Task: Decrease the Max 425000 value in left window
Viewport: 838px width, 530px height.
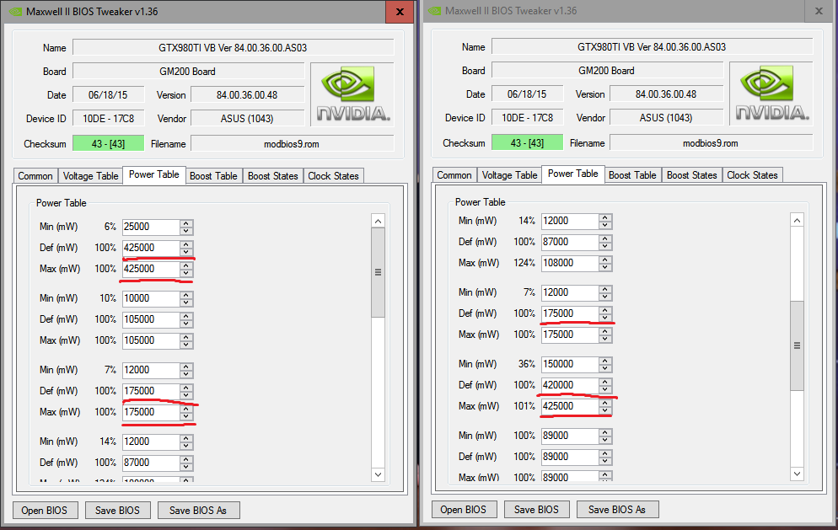Action: 186,272
